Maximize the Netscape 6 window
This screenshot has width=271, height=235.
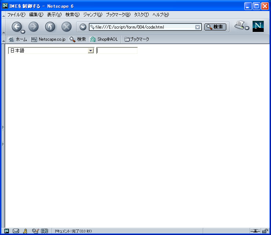(256, 6)
